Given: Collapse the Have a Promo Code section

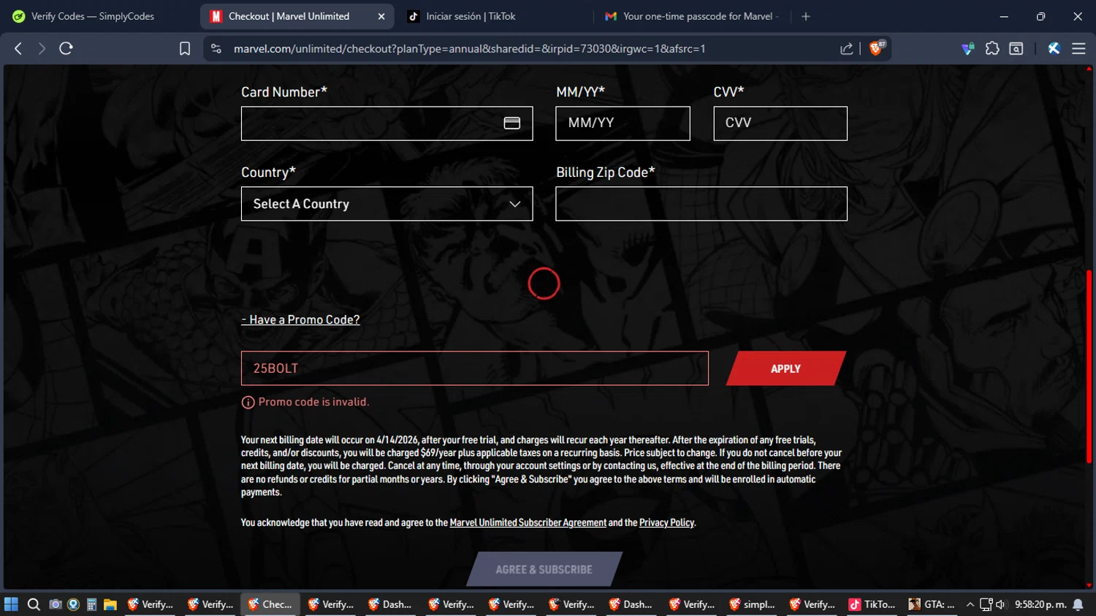Looking at the screenshot, I should click(x=300, y=319).
